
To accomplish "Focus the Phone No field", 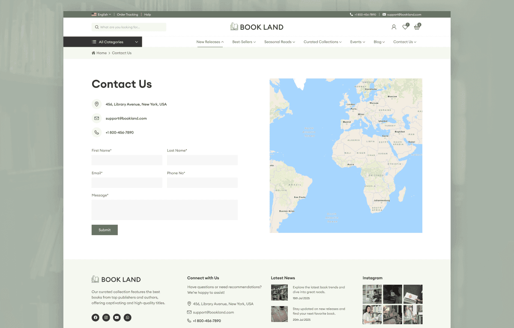I will [202, 183].
